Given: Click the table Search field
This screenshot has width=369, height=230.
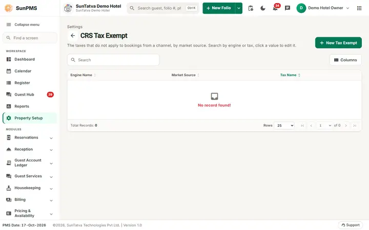Looking at the screenshot, I should (x=113, y=60).
